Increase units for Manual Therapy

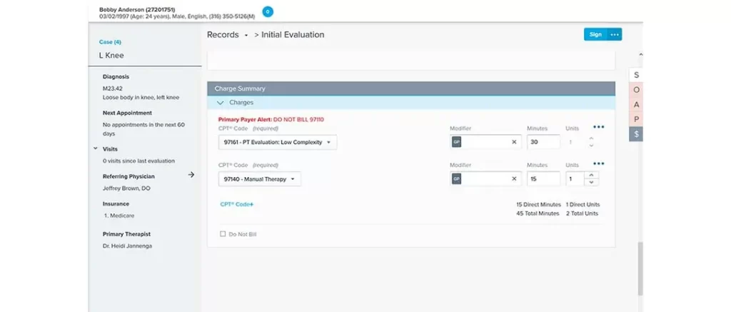(x=591, y=176)
